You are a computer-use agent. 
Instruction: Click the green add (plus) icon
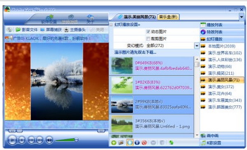click(x=114, y=143)
